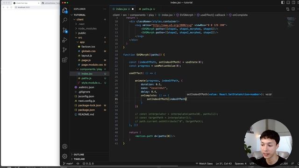Toggle the bottom panel layout icon
The image size is (299, 168).
coord(288,2)
